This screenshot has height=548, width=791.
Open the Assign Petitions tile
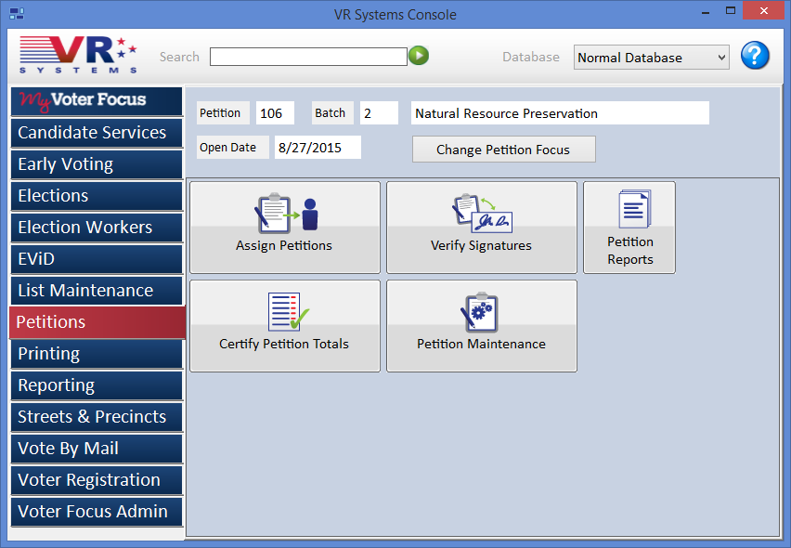pos(284,228)
